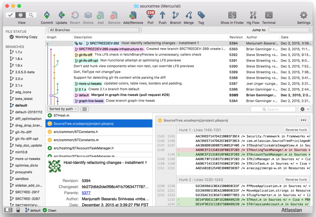Toggle the list view mode button
The height and width of the screenshot is (217, 316).
85,109
